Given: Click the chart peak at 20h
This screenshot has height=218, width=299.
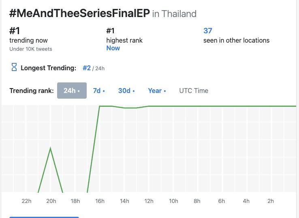Looking at the screenshot, I should tap(51, 148).
